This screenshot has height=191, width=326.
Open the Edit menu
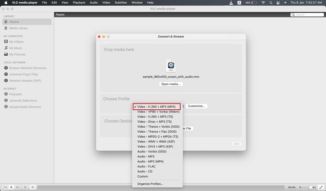coord(54,3)
